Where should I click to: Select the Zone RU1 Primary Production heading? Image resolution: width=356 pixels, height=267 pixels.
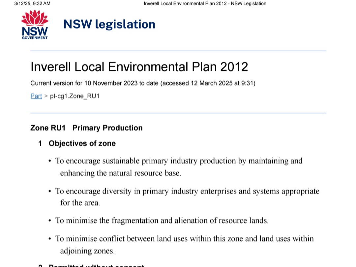pyautogui.click(x=86, y=128)
